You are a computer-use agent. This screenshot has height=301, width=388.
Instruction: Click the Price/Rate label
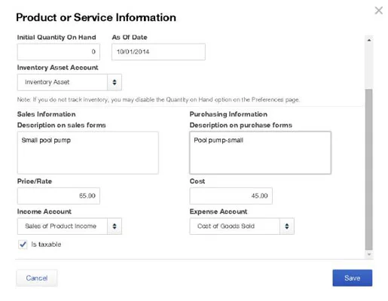point(35,181)
